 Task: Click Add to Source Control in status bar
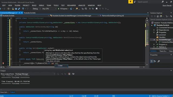pyautogui.click(x=159, y=96)
